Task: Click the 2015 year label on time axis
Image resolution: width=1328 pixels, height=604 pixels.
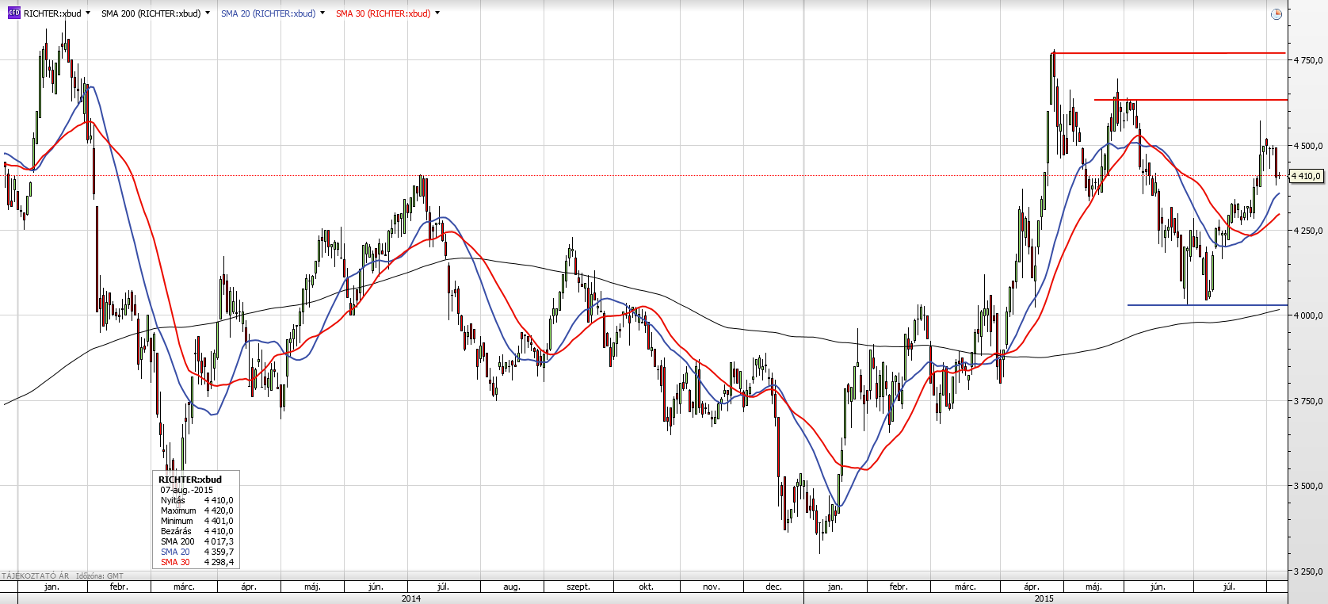Action: (1044, 598)
